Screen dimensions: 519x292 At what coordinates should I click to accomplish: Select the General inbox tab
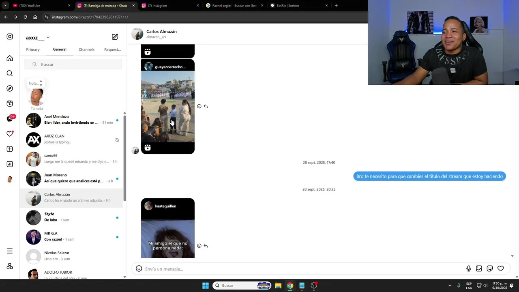pyautogui.click(x=60, y=49)
